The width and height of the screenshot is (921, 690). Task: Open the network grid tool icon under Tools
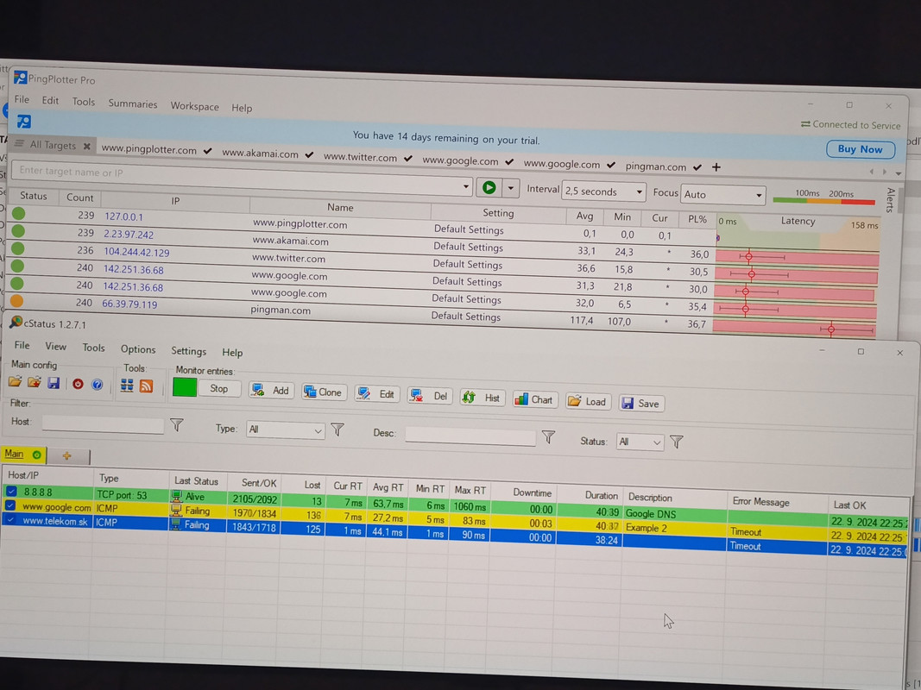[x=127, y=385]
